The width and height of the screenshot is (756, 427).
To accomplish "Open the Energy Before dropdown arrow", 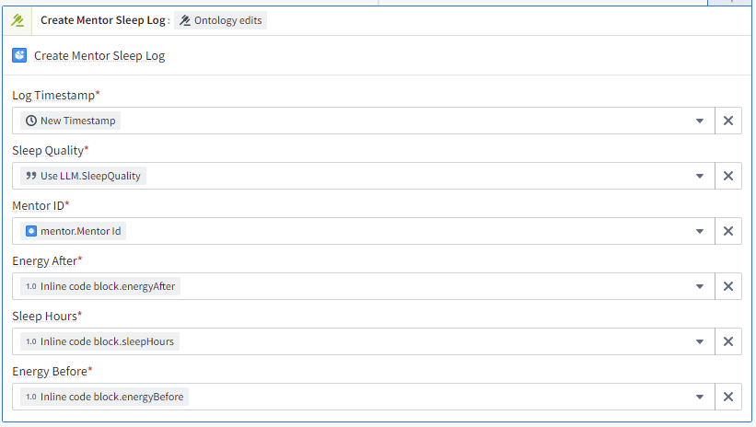I will (x=701, y=397).
